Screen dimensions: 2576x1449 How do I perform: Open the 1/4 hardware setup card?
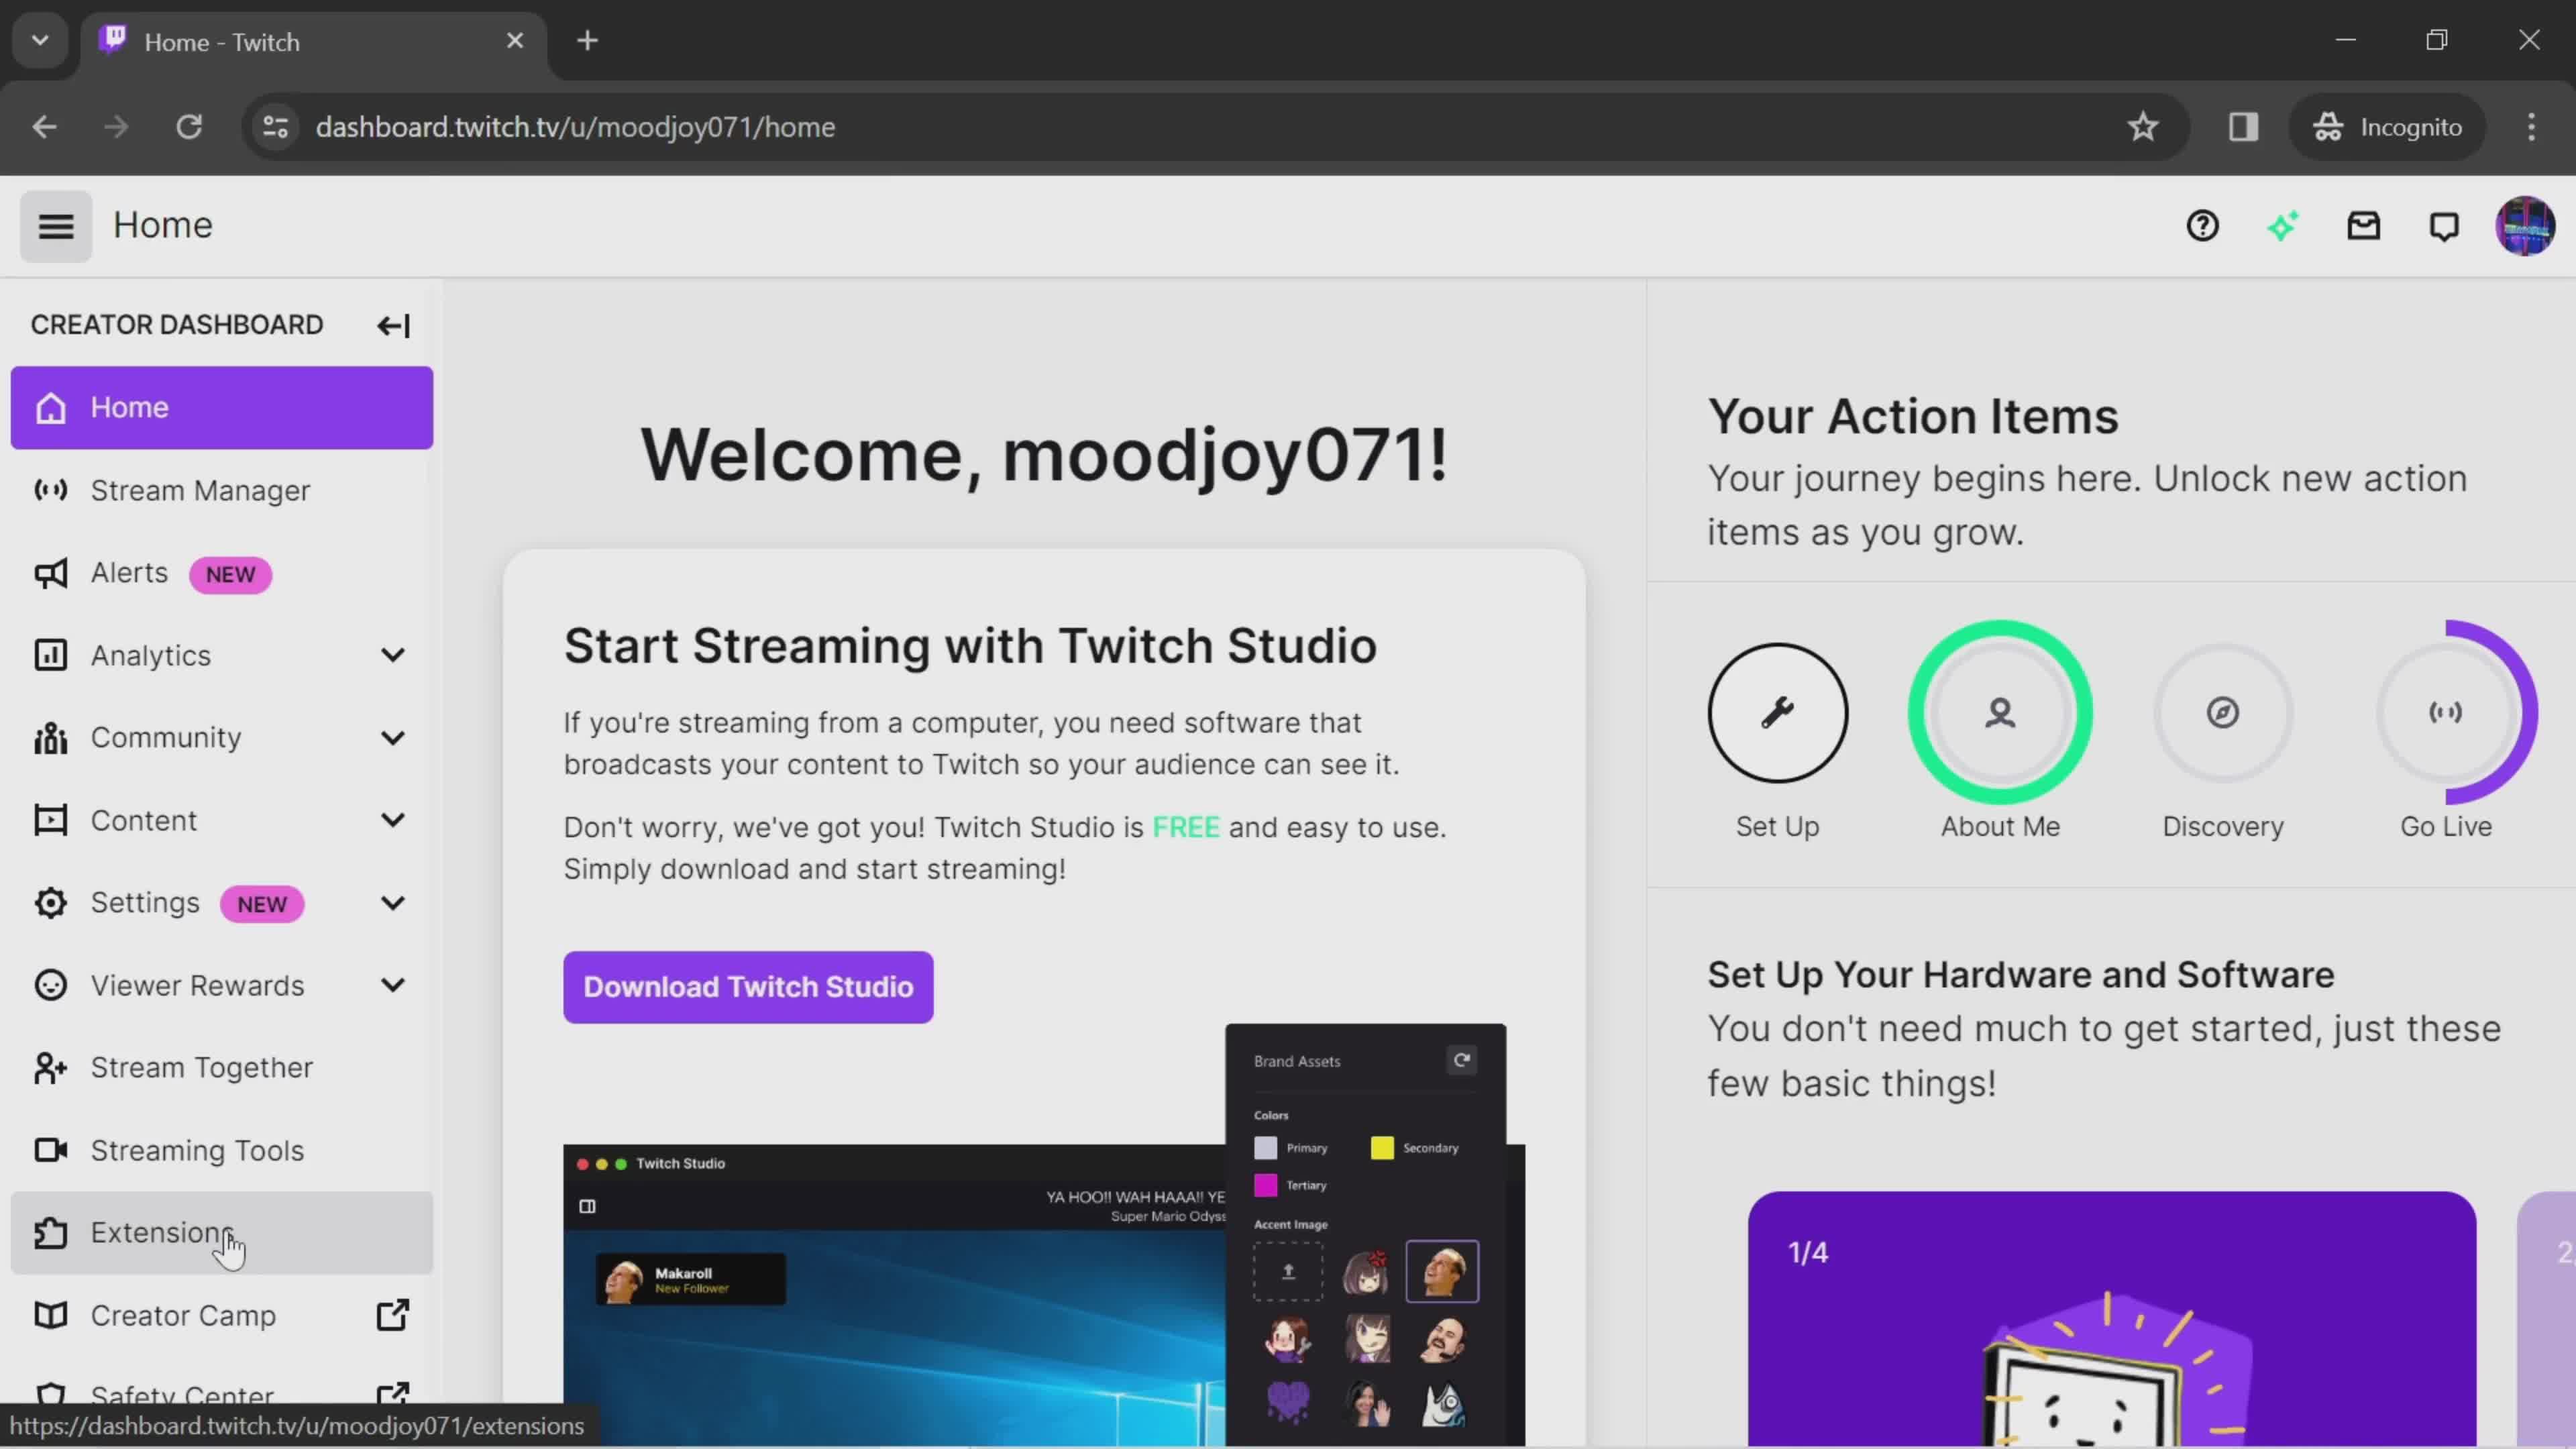coord(2111,1318)
